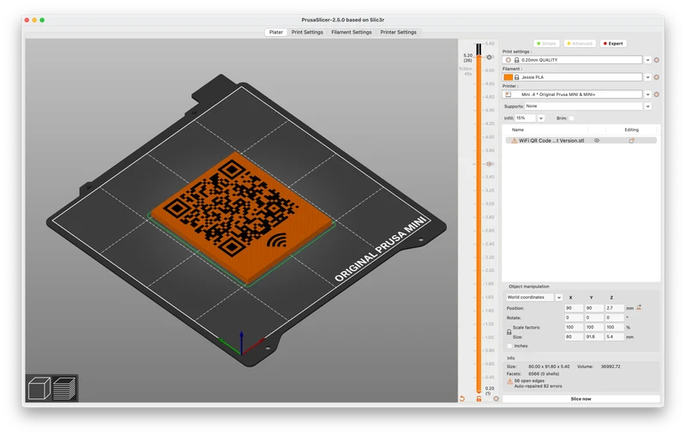Click circular state icon in Print settings field
This screenshot has height=436, width=686.
click(x=508, y=60)
